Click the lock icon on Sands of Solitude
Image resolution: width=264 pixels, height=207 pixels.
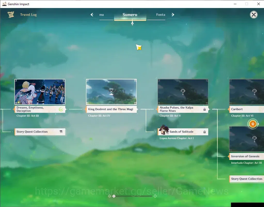pos(204,132)
